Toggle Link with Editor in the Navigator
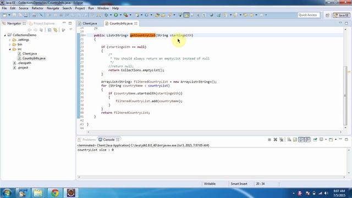 (x=55, y=30)
